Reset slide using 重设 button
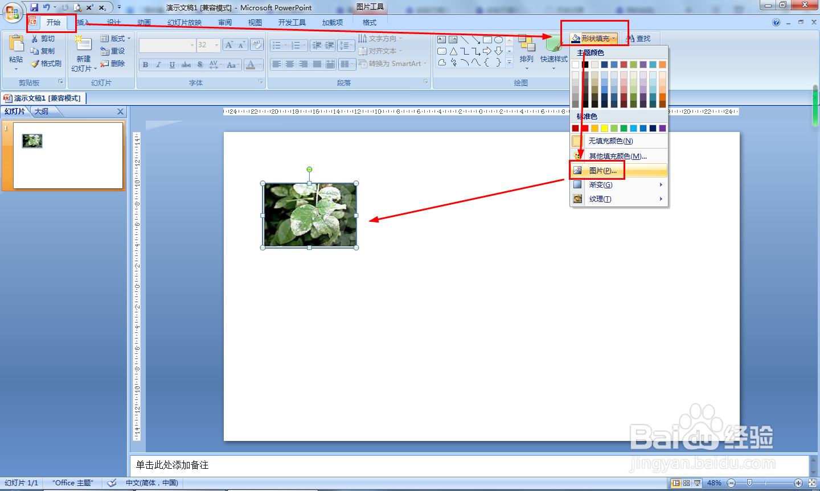This screenshot has width=820, height=491. point(113,51)
